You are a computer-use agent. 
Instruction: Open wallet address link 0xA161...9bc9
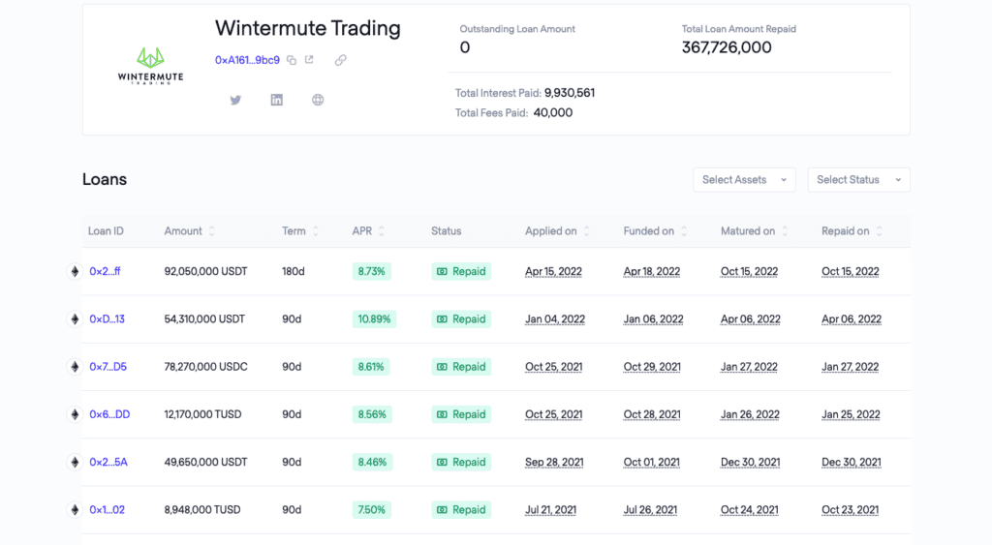[x=247, y=60]
